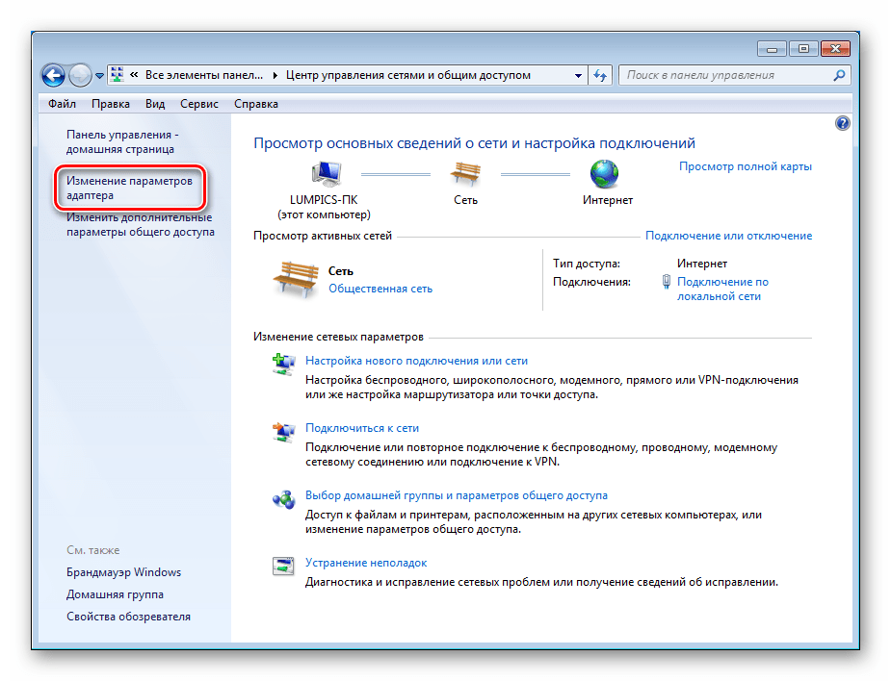891x681 pixels.
Task: Click the Internet globe icon
Action: (605, 174)
